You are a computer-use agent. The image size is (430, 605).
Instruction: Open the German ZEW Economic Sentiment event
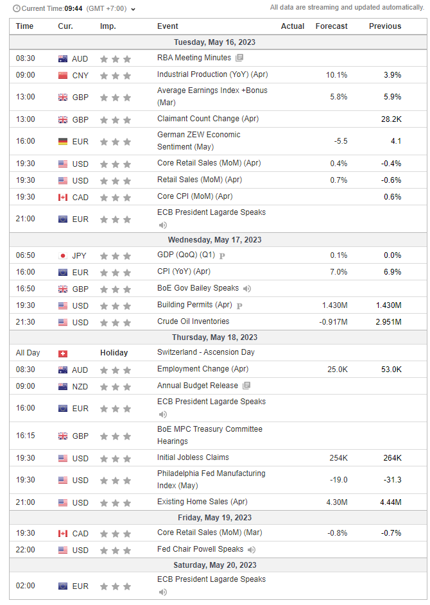pos(199,141)
